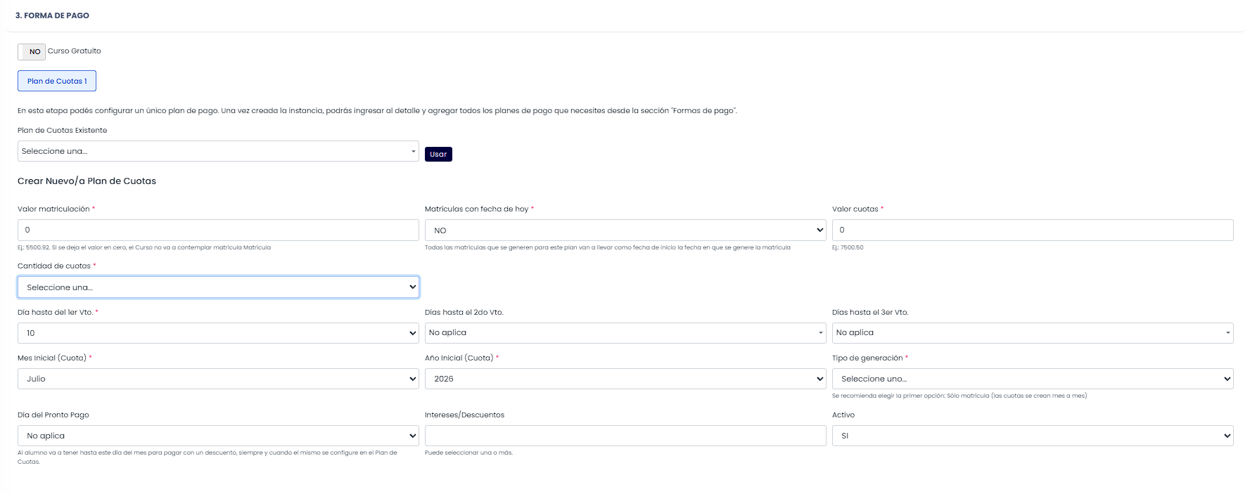Click the Se recomienda elegir la primer opción note
1250x494 pixels.
pos(959,396)
